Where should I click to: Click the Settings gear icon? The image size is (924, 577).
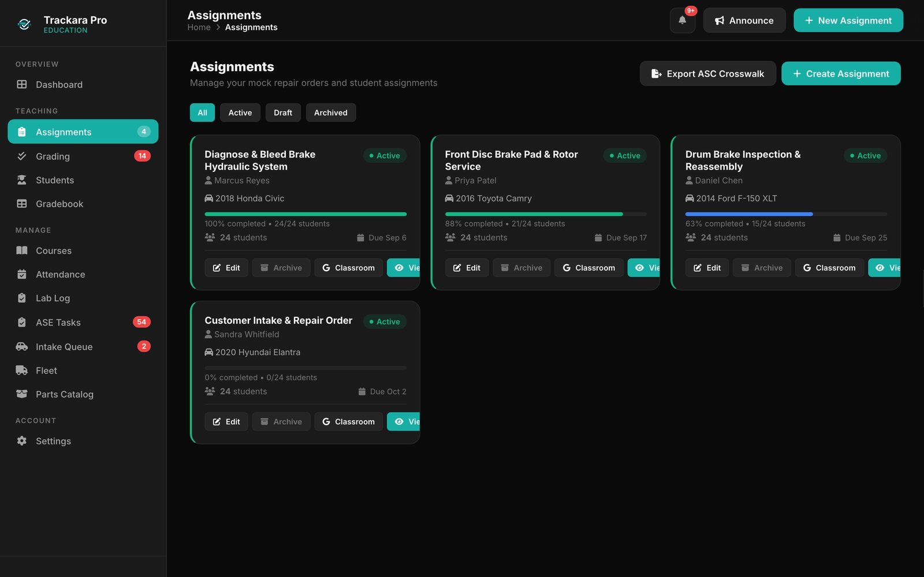(x=22, y=441)
